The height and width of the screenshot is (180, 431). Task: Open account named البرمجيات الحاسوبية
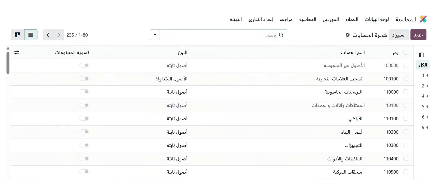pos(343,92)
